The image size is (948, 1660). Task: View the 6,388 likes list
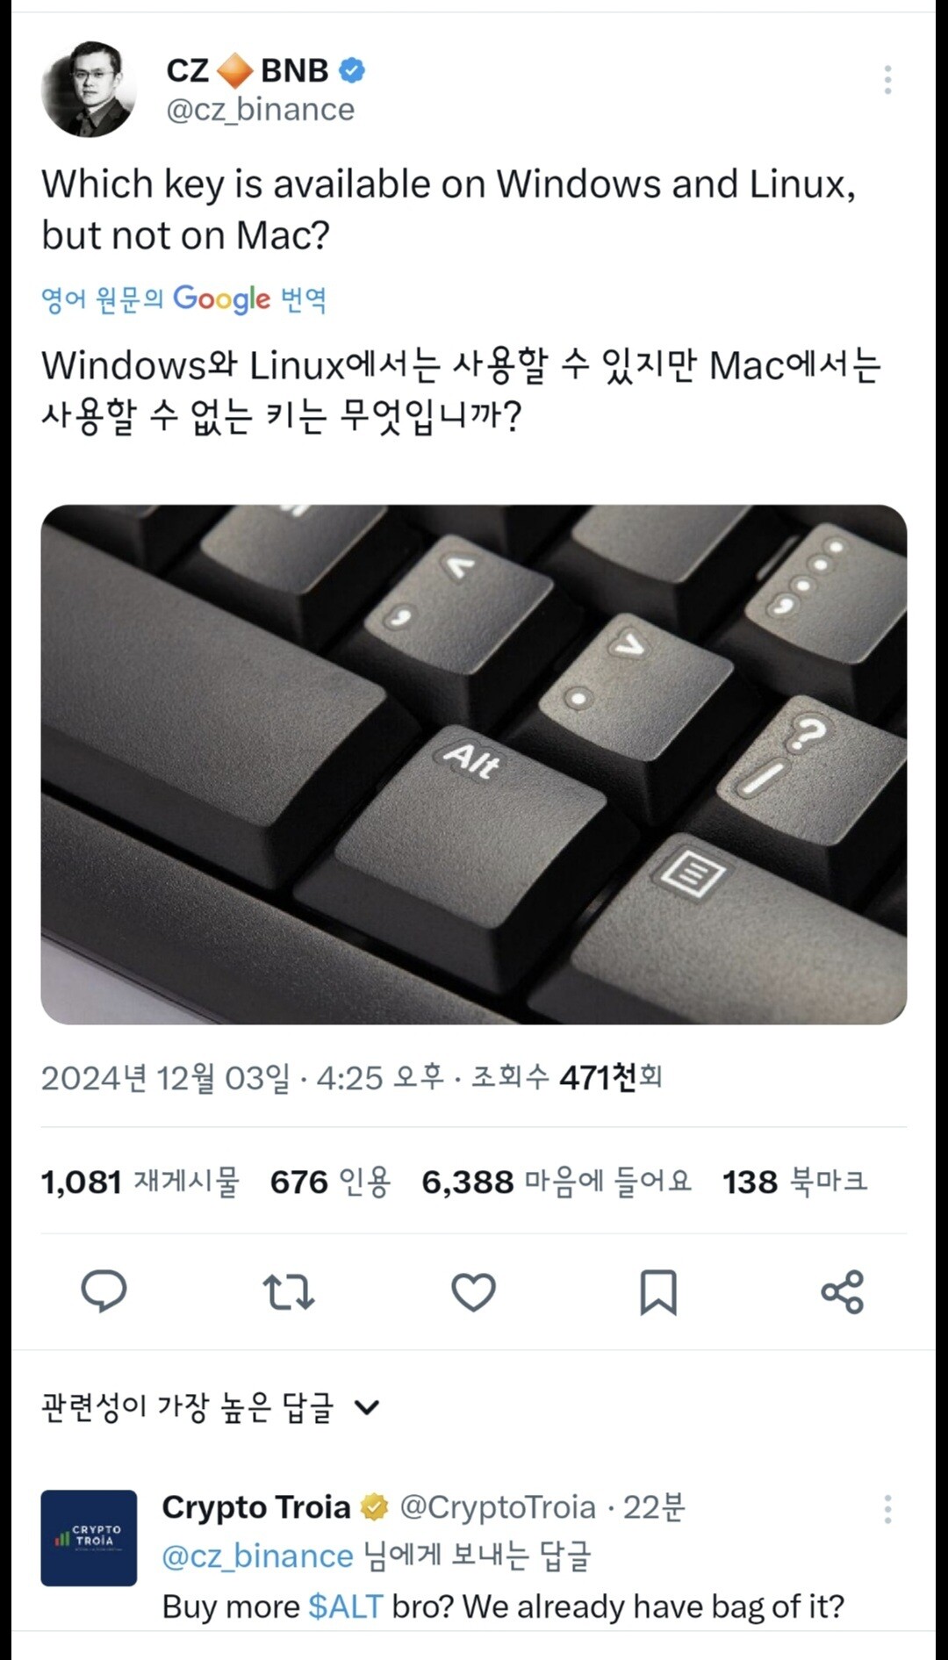click(x=557, y=1182)
